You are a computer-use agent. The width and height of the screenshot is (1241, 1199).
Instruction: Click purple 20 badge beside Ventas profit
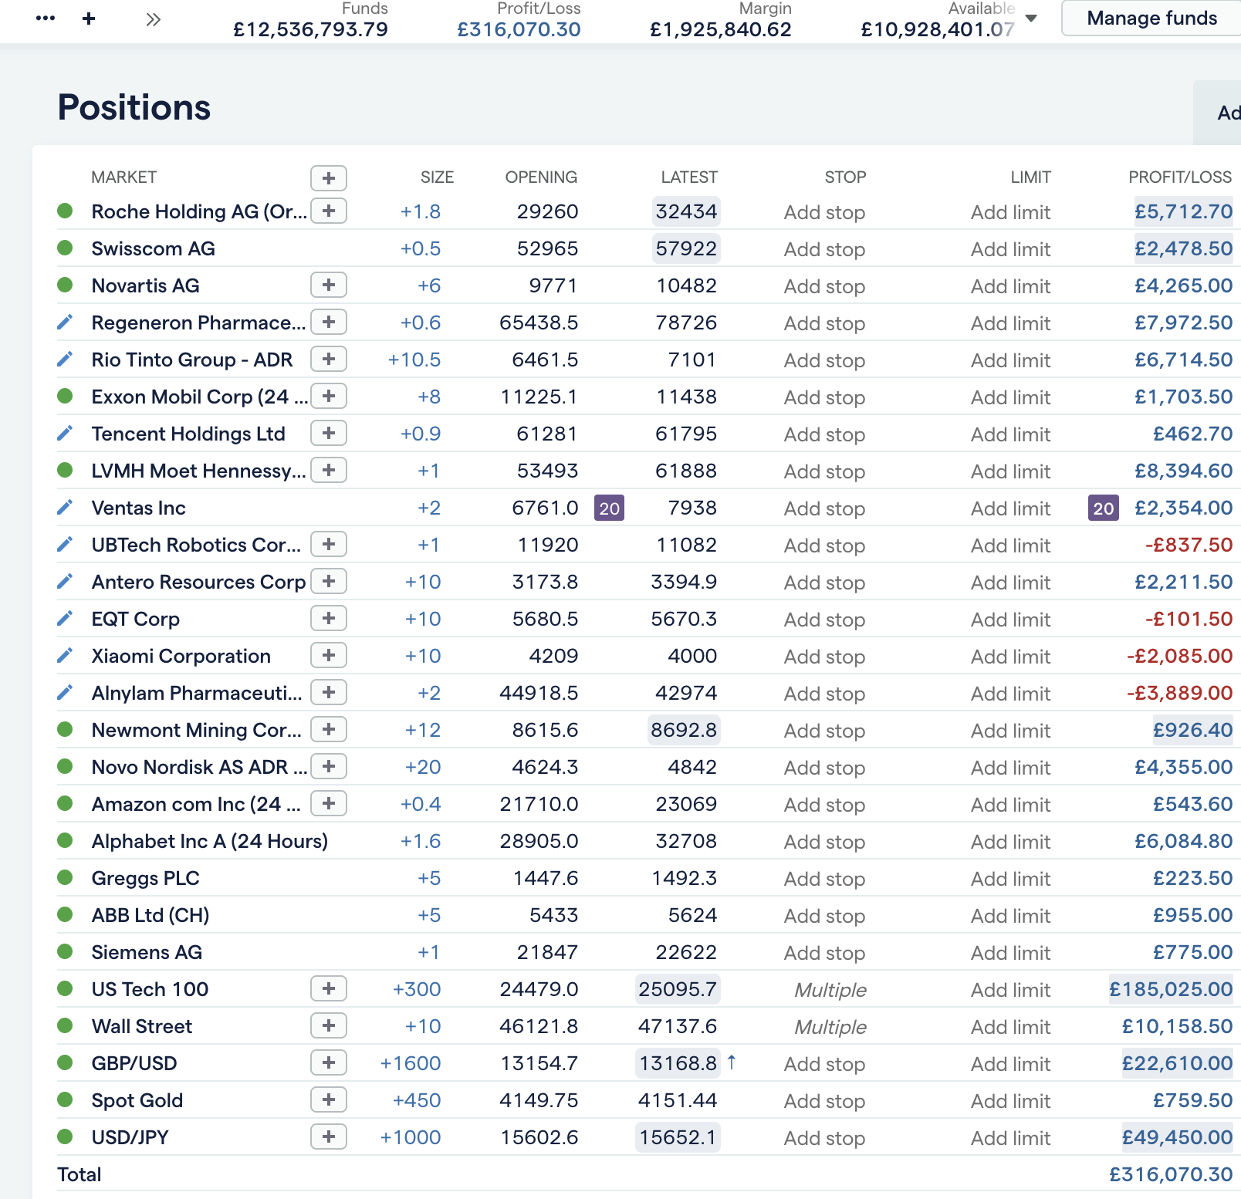coord(1103,508)
